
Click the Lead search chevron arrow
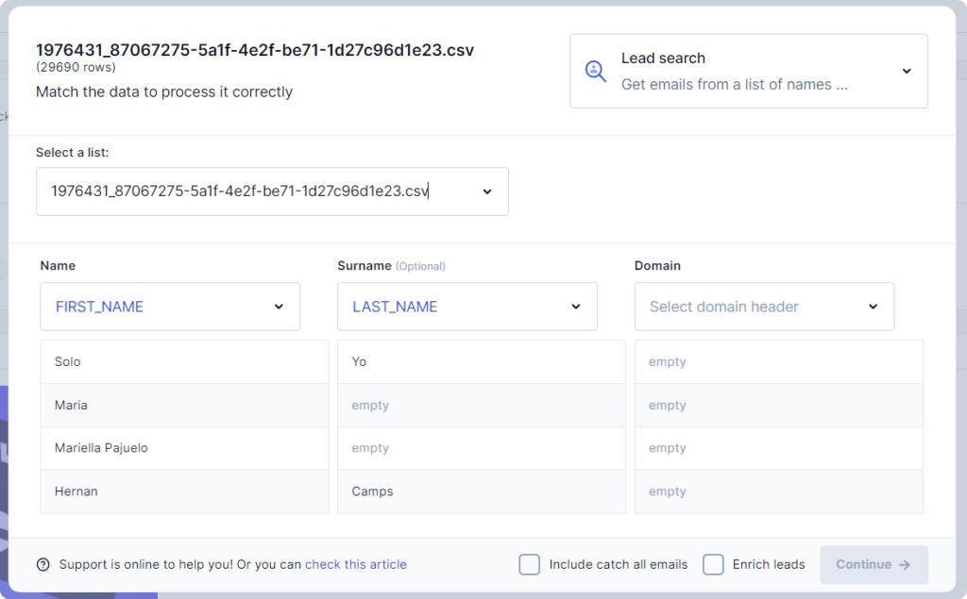[x=907, y=72]
